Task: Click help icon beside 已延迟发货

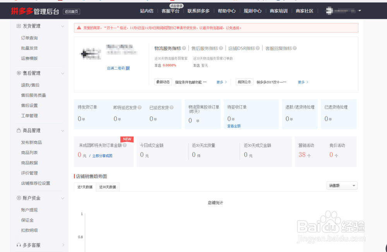Action: 171,107
